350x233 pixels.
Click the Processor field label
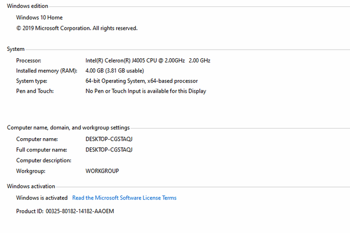[x=29, y=60]
